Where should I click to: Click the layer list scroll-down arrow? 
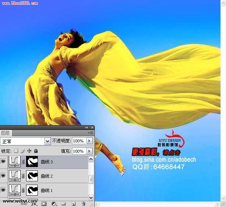click(x=91, y=198)
